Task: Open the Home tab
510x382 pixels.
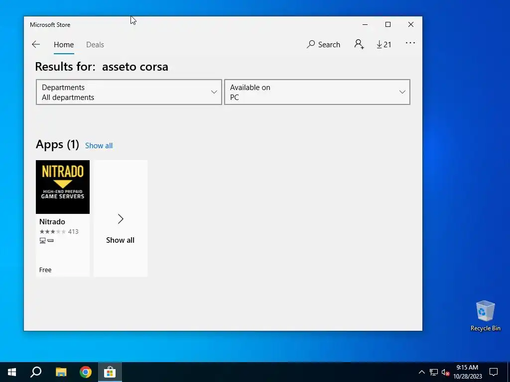Action: tap(64, 44)
